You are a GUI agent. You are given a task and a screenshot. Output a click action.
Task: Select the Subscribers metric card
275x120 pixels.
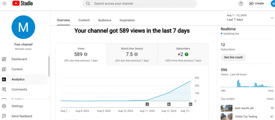coord(183,54)
